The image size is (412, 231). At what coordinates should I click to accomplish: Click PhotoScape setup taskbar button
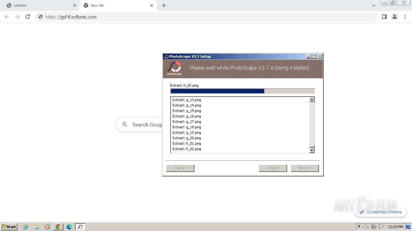click(x=80, y=227)
